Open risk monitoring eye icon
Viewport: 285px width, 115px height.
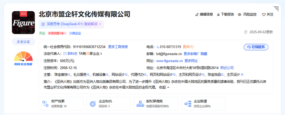[x=239, y=14]
